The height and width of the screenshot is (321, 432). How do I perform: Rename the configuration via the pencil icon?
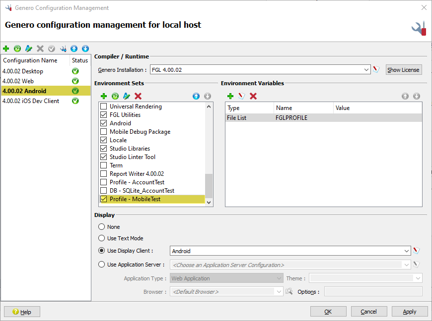click(29, 49)
